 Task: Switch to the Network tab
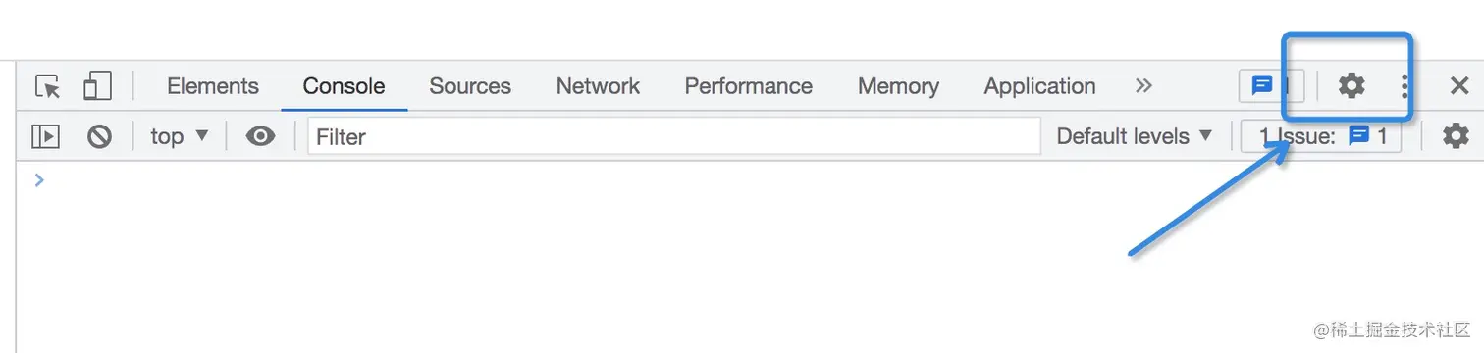598,86
